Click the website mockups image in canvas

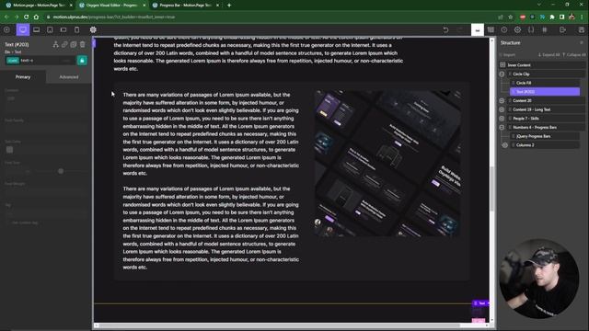(387, 164)
